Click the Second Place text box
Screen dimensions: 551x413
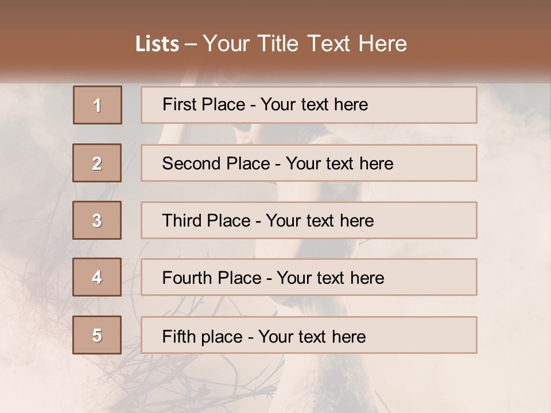[309, 163]
